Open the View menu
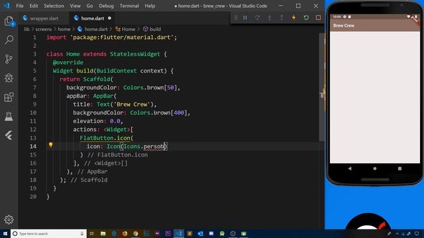 pyautogui.click(x=75, y=6)
